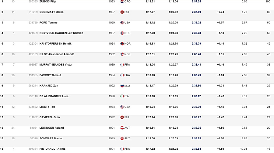The height and width of the screenshot is (153, 274).
Task: Click the 2:38.39 total for Kristoffersen
Action: coord(196,44)
